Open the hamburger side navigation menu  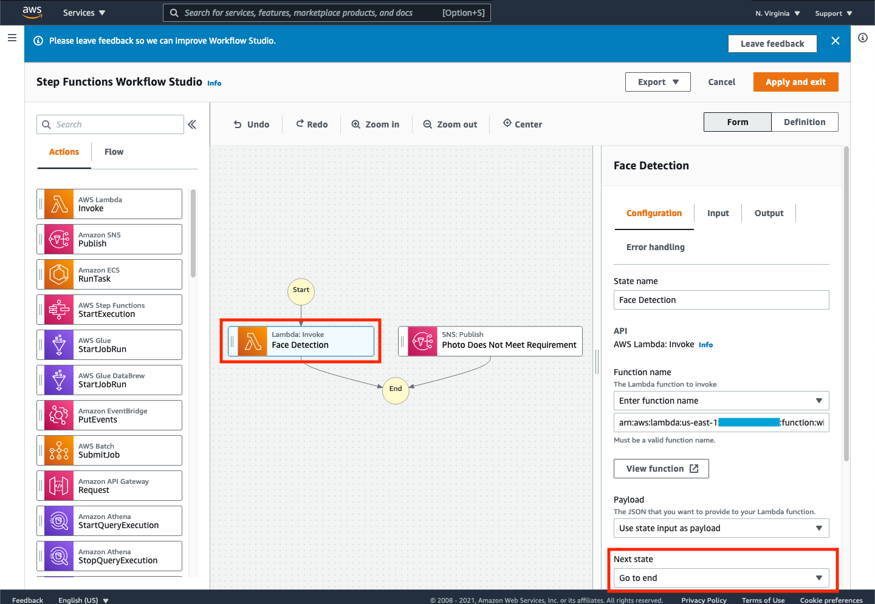pos(12,38)
